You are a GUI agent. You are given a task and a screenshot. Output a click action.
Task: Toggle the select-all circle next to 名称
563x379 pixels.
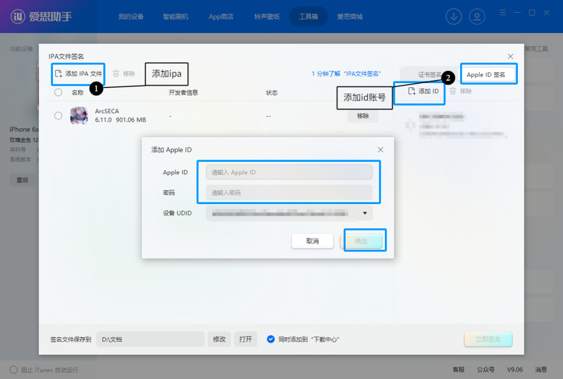click(x=58, y=92)
